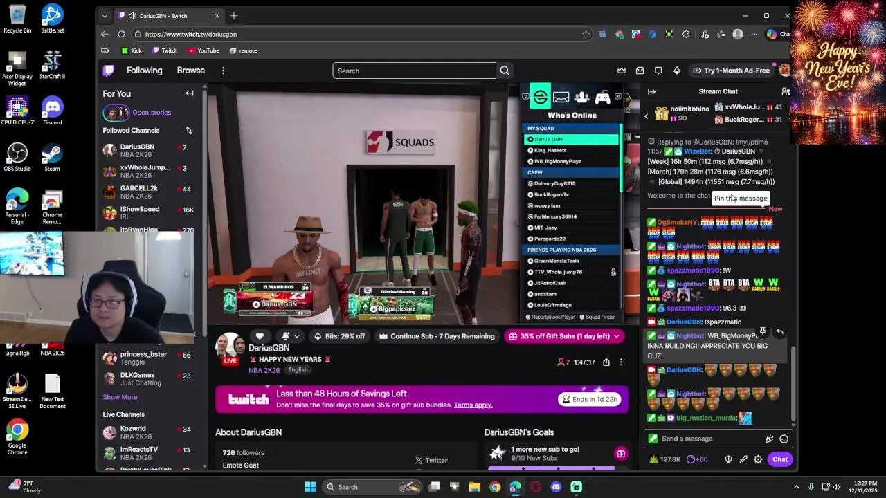Open the Twitch home logo
886x498 pixels.
click(109, 71)
